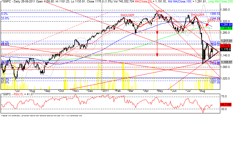Click the Oct month label on time axis

pos(61,91)
